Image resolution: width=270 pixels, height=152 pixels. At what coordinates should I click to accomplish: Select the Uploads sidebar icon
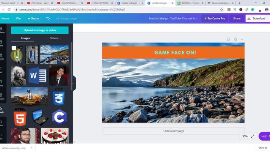pos(2,110)
